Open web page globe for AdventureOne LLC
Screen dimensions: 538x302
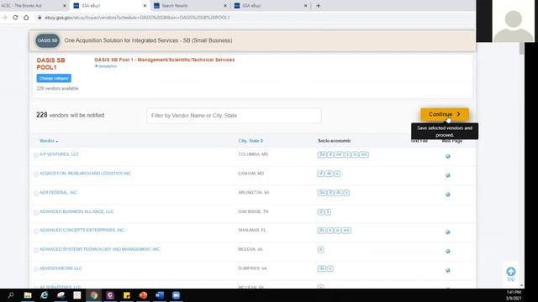click(x=448, y=270)
